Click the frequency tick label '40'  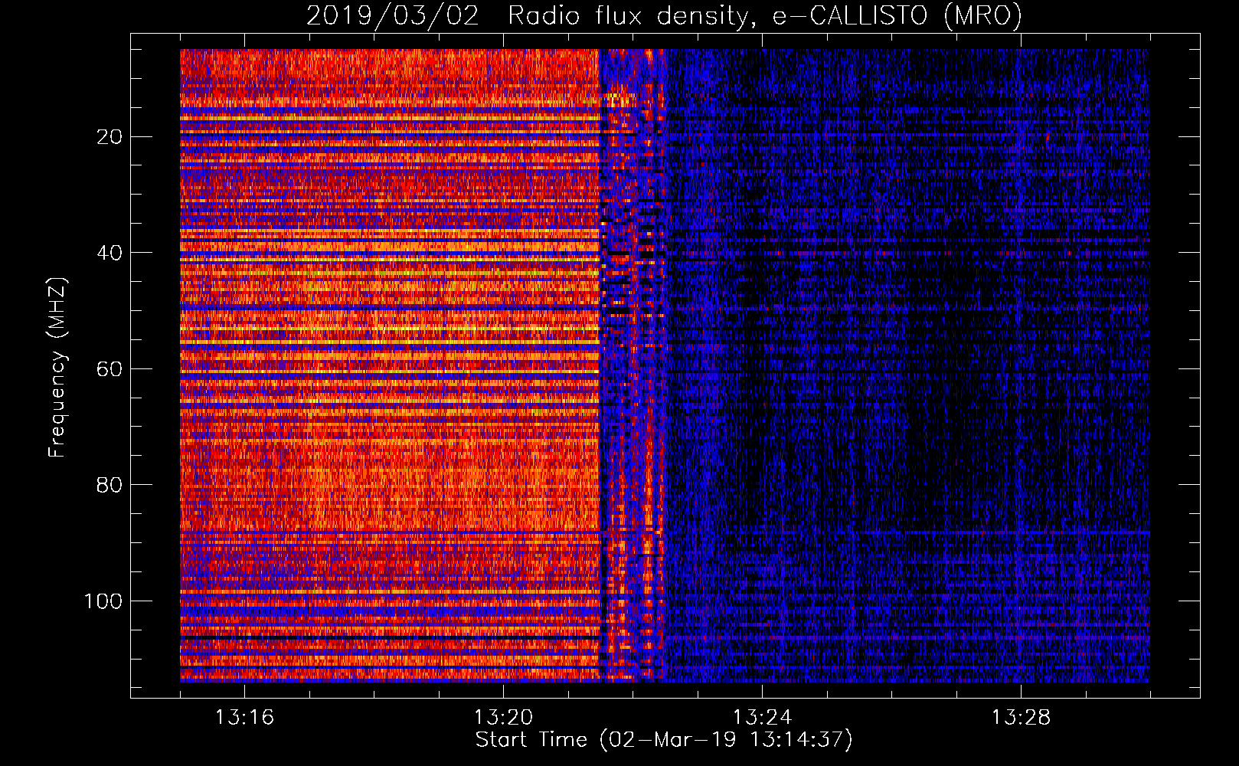110,253
